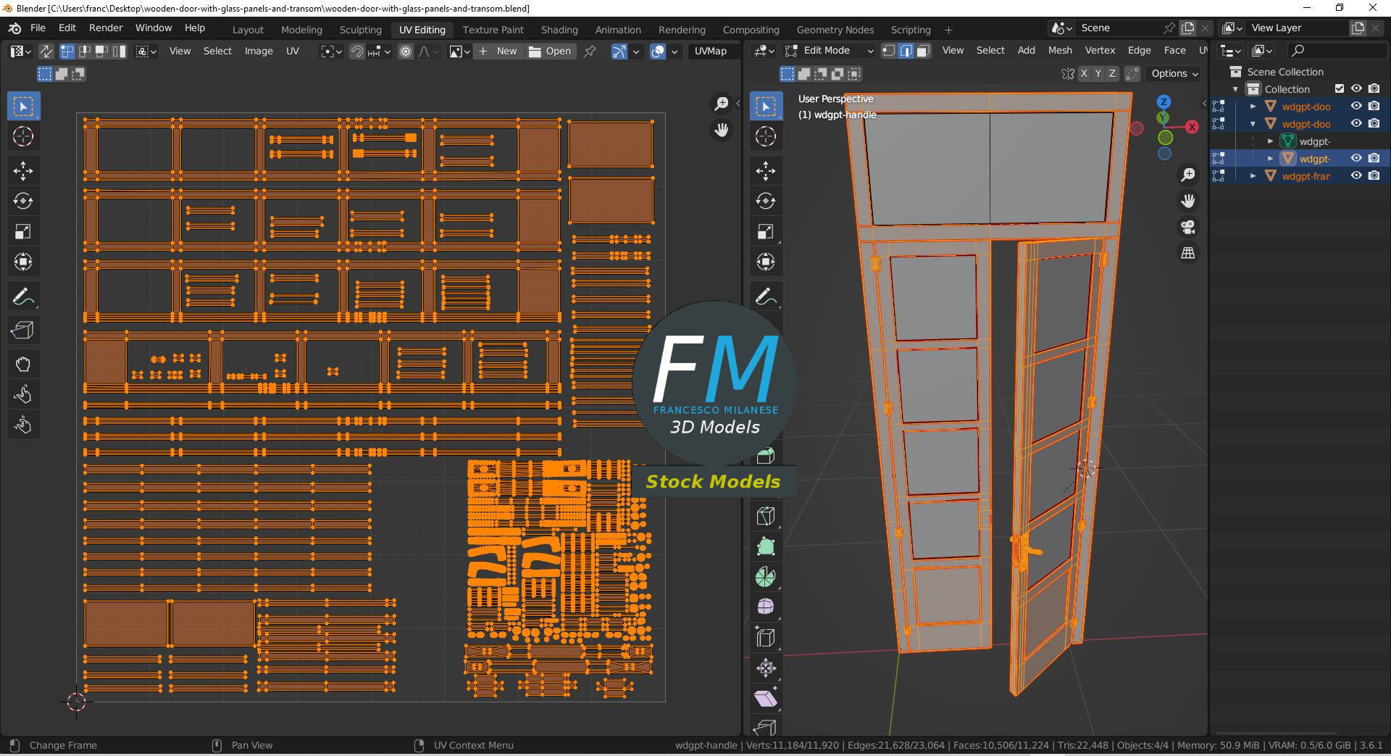Select the Spin tool

(766, 577)
